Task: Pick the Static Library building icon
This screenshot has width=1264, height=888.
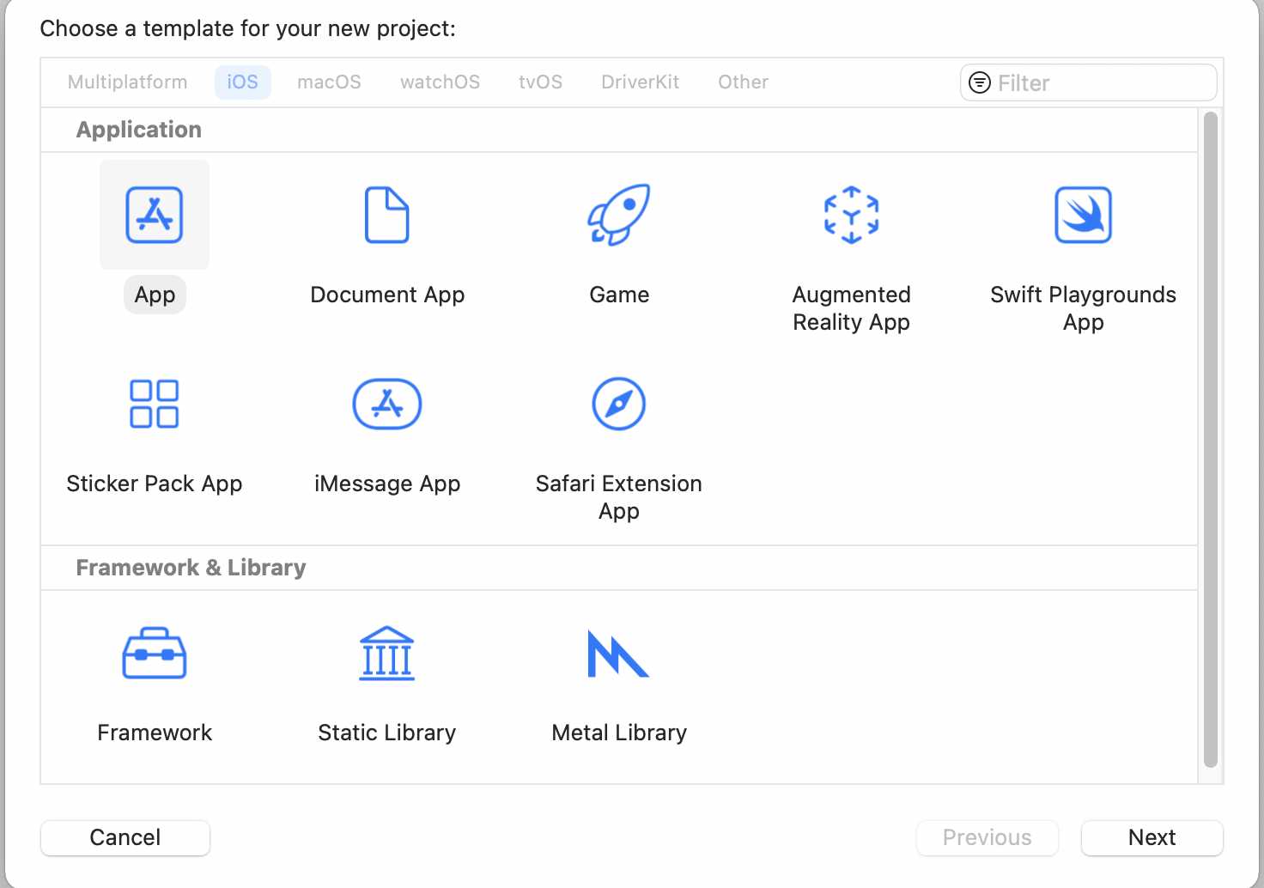Action: [x=387, y=653]
